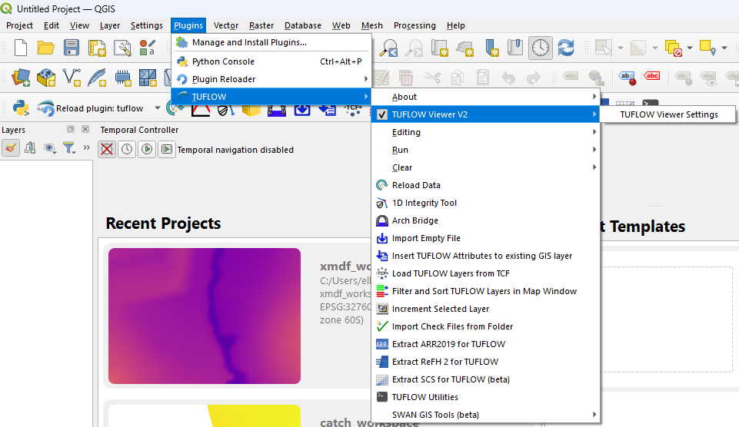Click the New Shapefile Layer icon

click(72, 78)
